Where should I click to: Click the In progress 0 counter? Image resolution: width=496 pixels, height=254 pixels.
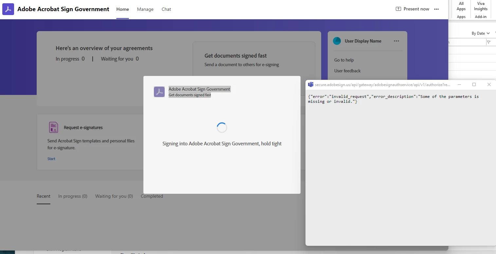70,59
